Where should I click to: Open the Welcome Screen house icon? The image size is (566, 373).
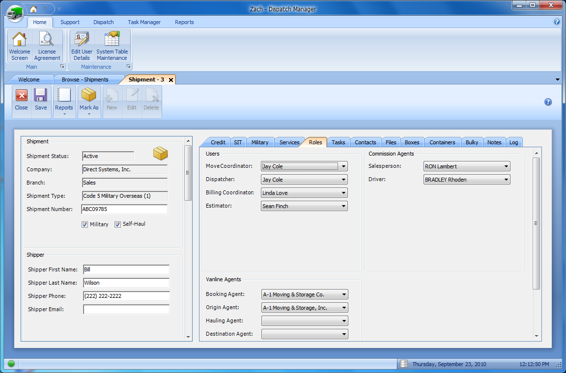(20, 40)
